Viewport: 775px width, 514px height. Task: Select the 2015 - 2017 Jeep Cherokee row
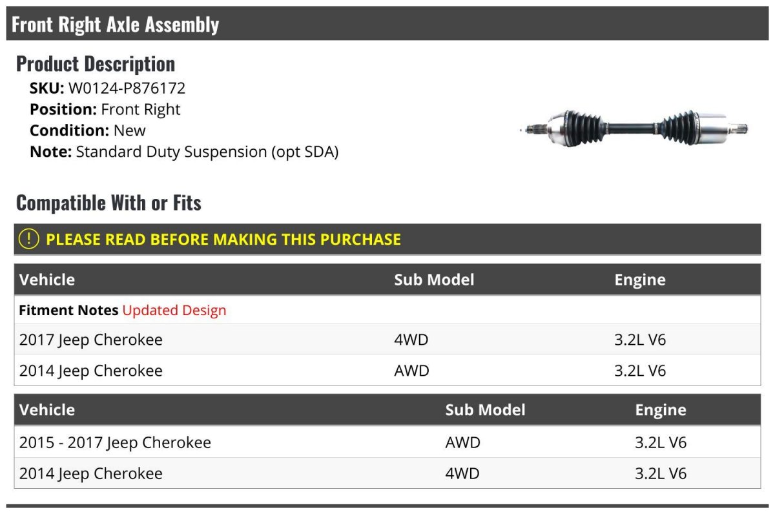click(387, 442)
